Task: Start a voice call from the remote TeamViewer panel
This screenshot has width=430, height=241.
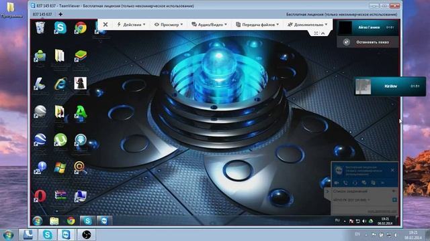Action: coord(345,183)
